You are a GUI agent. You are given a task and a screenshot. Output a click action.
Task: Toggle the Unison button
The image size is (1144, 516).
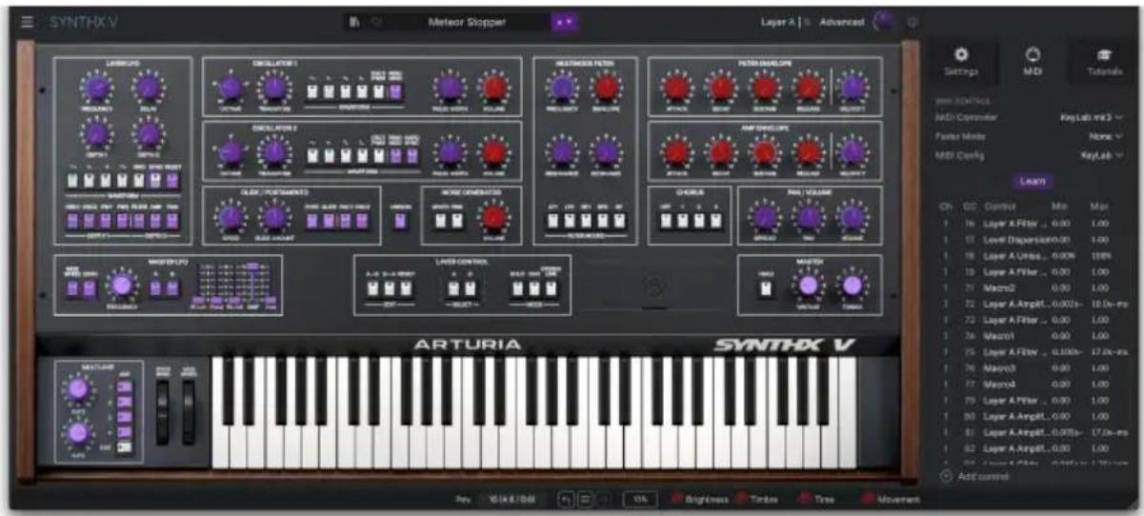point(400,221)
